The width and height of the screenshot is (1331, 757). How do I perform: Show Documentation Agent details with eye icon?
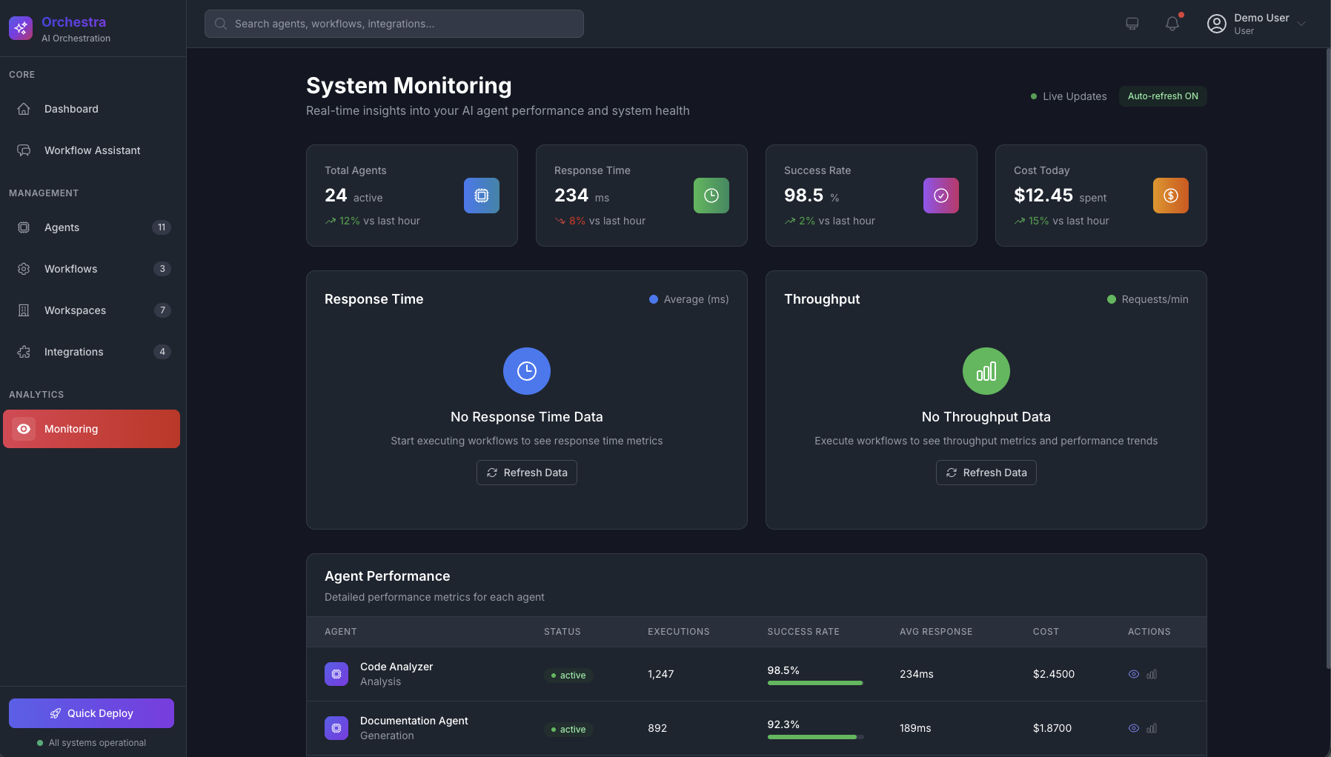coord(1133,728)
